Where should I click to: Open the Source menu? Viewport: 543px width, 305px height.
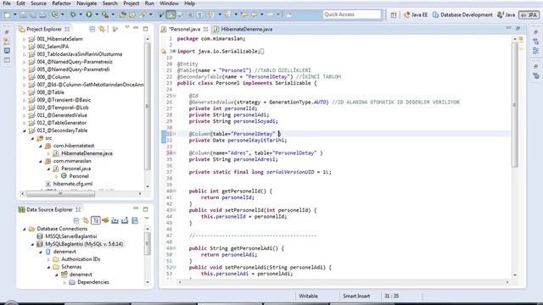pyautogui.click(x=38, y=3)
